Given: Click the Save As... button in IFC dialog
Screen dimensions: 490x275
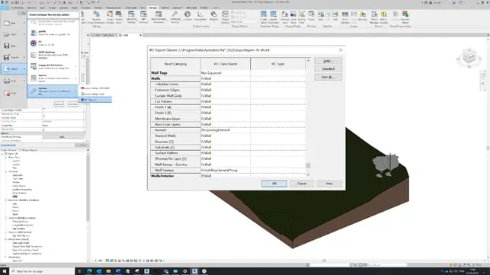Looking at the screenshot, I should (328, 77).
